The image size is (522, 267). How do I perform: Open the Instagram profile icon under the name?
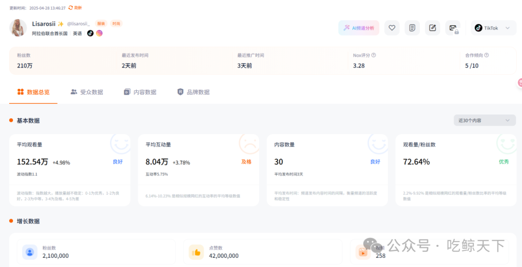[100, 33]
